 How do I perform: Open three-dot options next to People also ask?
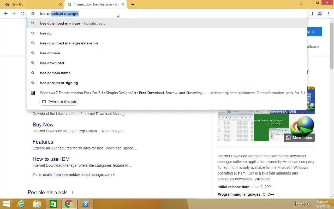tap(73, 193)
